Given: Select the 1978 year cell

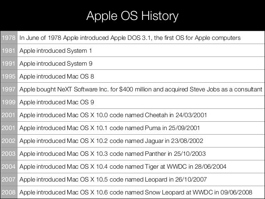Looking at the screenshot, I should coord(9,37).
